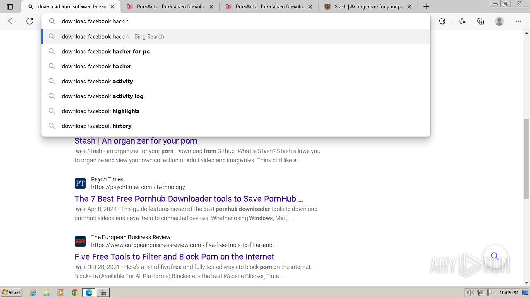Viewport: 530px width, 298px height.
Task: Launch Internet Explorer from the taskbar
Action: coord(33,293)
